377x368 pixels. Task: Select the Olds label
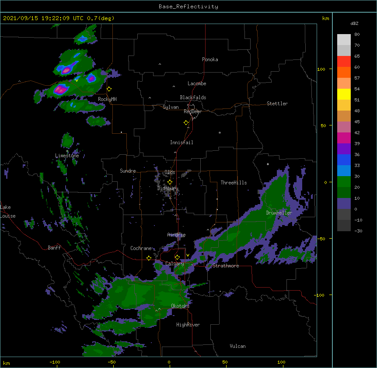pyautogui.click(x=170, y=172)
